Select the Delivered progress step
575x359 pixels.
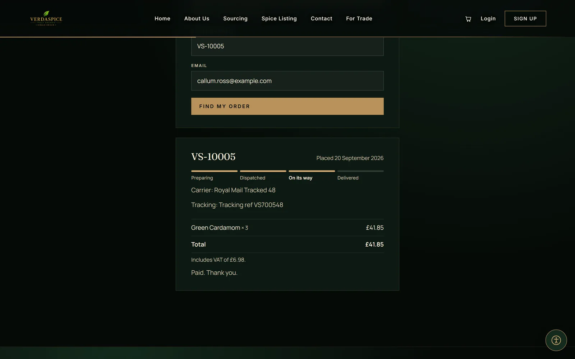[360, 176]
